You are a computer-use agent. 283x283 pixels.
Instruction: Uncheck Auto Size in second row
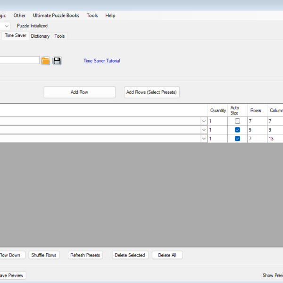(237, 130)
